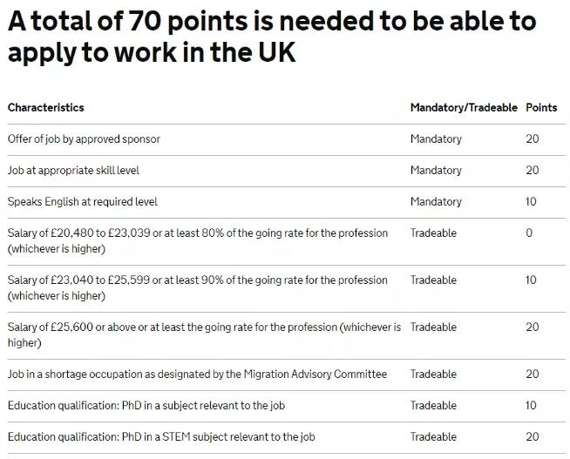Click points value 20 for STEM PhD row
This screenshot has height=459, width=570.
533,437
